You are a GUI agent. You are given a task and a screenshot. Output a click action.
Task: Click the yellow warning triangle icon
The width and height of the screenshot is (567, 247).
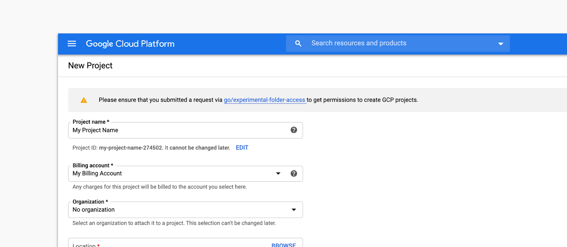[84, 100]
